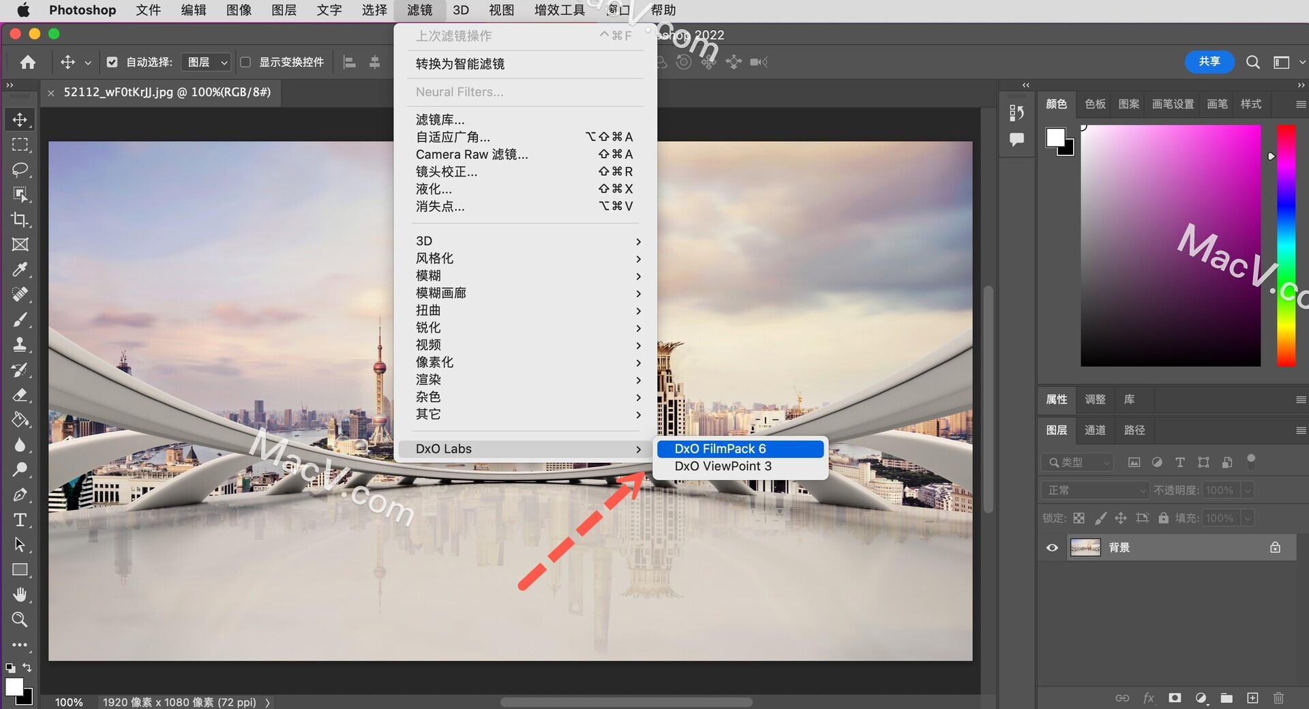Switch to the 色板 panel tab
This screenshot has height=709, width=1309.
(x=1095, y=104)
